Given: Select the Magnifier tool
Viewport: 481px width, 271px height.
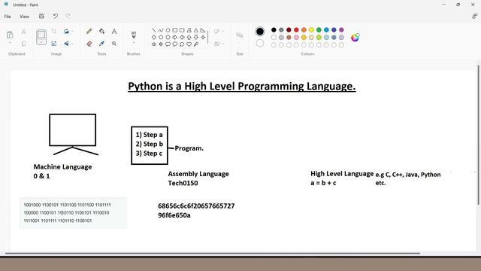Looking at the screenshot, I should [114, 44].
